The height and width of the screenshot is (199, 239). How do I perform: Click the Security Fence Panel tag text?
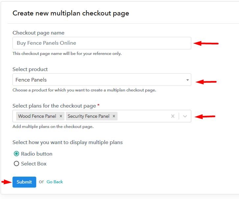pyautogui.click(x=89, y=116)
